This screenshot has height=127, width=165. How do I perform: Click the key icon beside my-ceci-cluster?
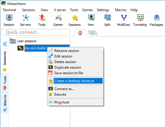pyautogui.click(x=20, y=48)
